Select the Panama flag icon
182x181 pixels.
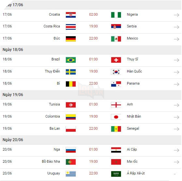click(x=116, y=84)
